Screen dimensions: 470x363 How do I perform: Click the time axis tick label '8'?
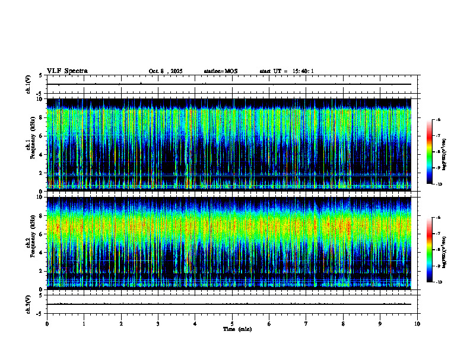(343, 324)
